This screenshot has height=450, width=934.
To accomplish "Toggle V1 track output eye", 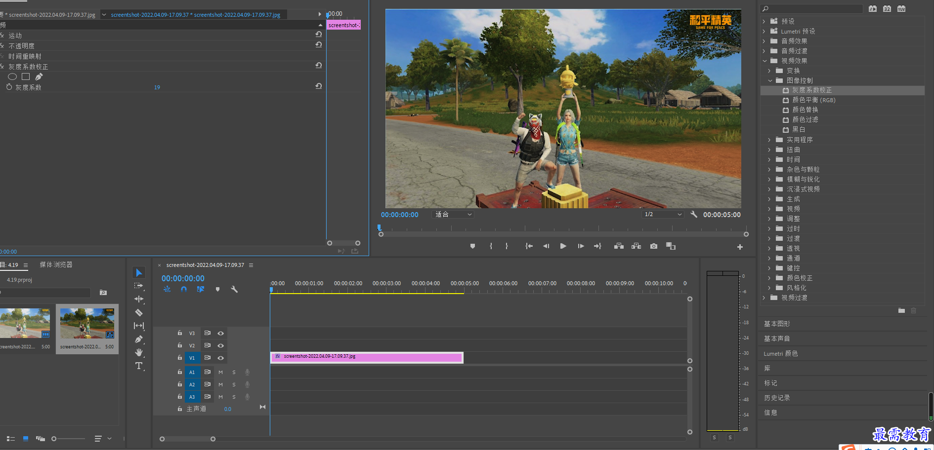I will (x=220, y=358).
